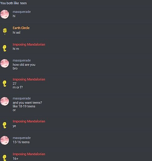Select the masquerade username above "13-16 teens"

(x=22, y=138)
